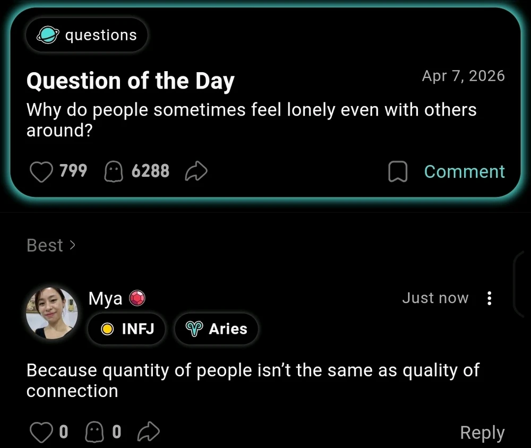Reply to Mya's comment
The width and height of the screenshot is (531, 448).
tap(482, 433)
